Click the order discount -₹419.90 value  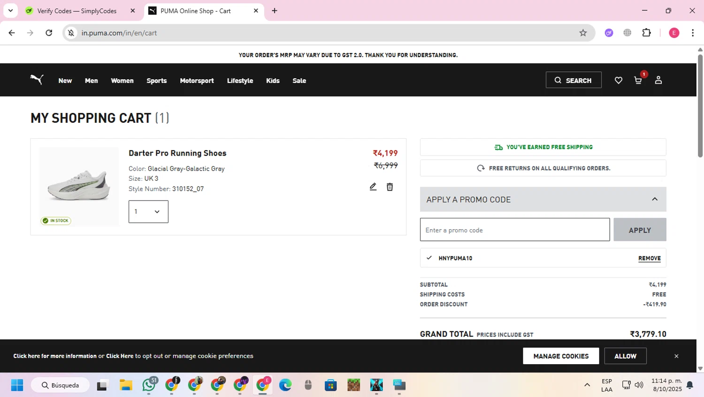tap(655, 305)
